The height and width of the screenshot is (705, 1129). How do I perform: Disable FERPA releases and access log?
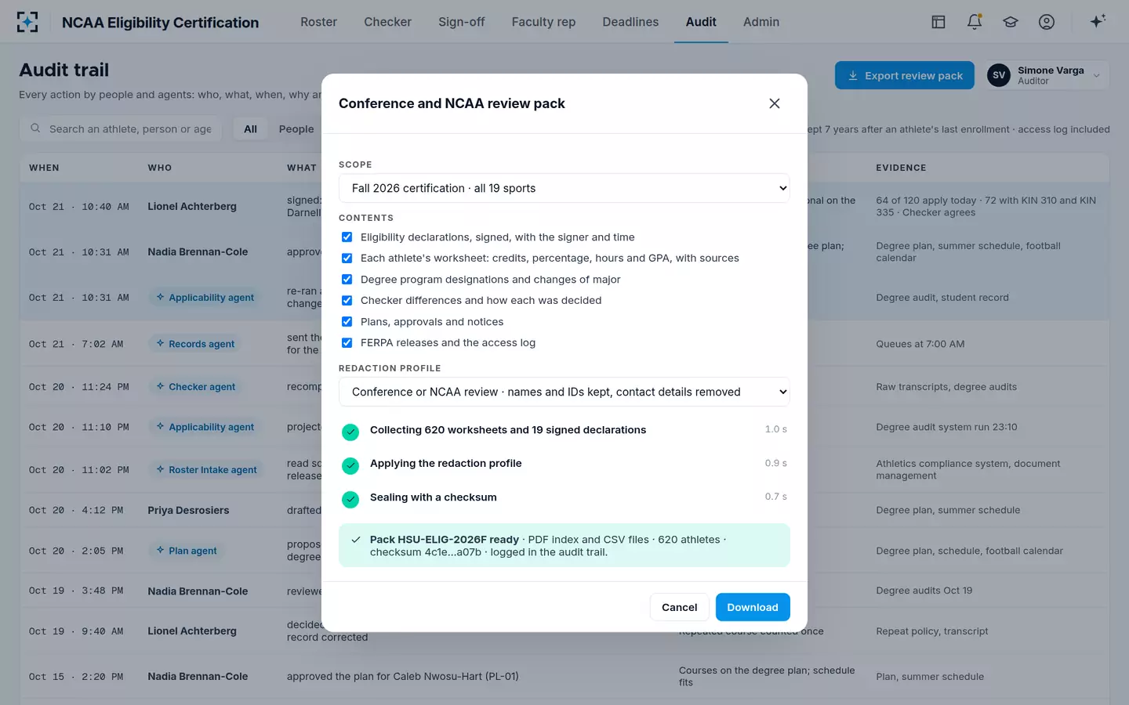347,342
